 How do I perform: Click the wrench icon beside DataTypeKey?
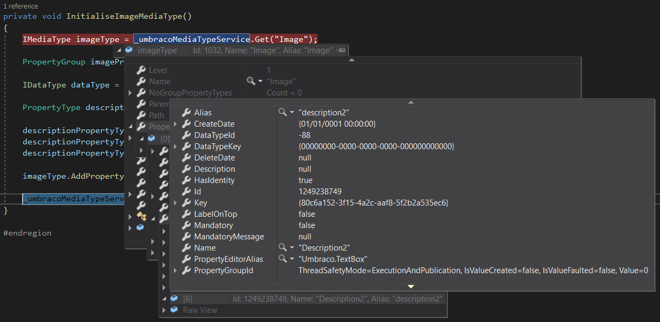tap(186, 147)
